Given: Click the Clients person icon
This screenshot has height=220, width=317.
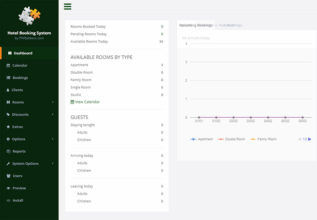Looking at the screenshot, I should (8, 90).
